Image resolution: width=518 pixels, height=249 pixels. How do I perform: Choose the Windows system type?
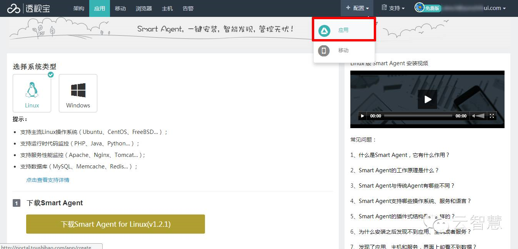[78, 93]
